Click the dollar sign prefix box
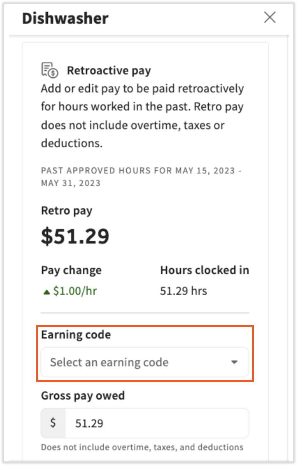The height and width of the screenshot is (466, 298). click(53, 423)
